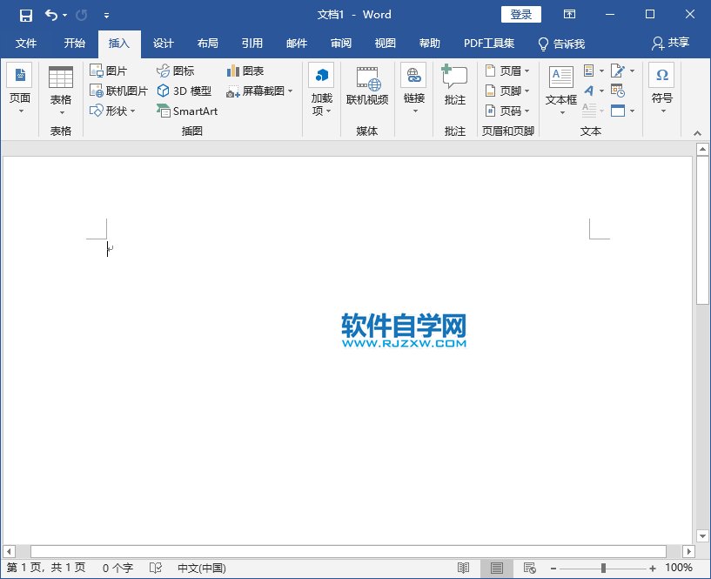
Task: Switch to the 设计 ribbon tab
Action: click(x=162, y=44)
